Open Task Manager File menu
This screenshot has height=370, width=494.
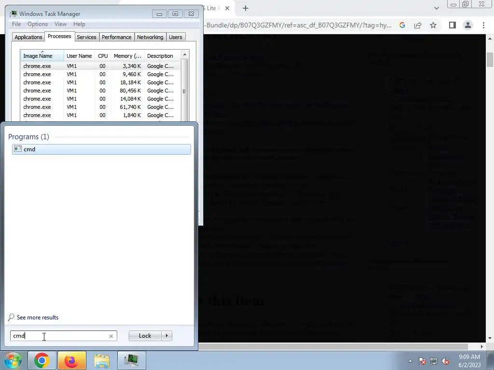coord(16,24)
